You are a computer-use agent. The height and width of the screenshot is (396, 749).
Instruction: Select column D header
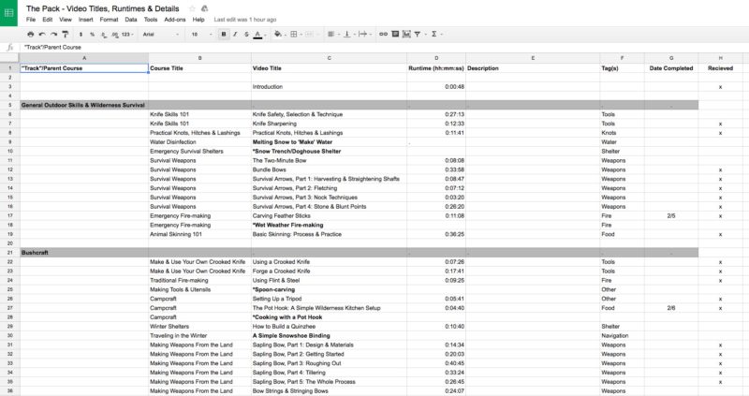[436, 58]
